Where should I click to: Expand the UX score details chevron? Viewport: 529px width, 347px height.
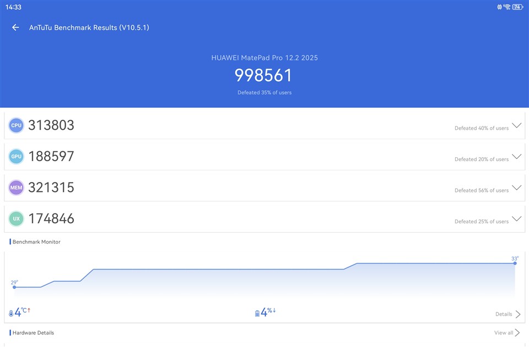[516, 219]
